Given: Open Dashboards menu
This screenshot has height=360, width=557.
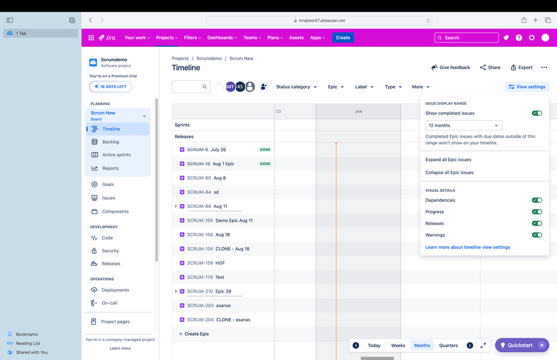Looking at the screenshot, I should pos(222,38).
